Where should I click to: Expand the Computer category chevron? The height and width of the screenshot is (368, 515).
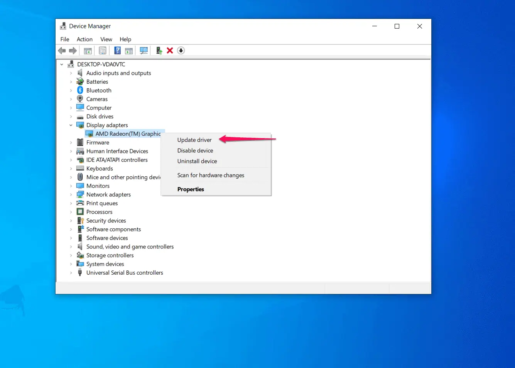pos(71,108)
